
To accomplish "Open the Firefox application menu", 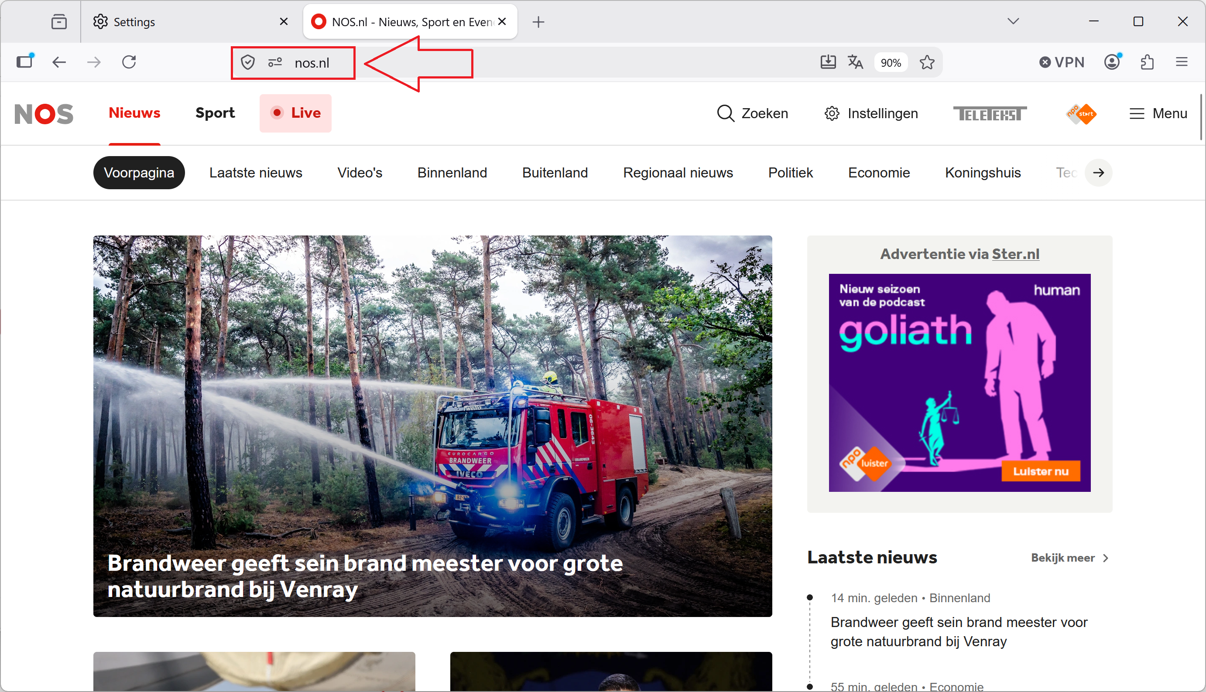I will click(1182, 62).
